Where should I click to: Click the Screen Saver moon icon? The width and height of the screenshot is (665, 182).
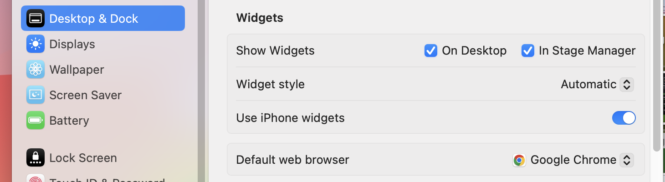point(36,95)
